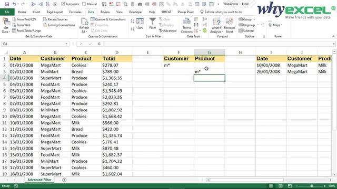Switch to the Formulas tab
This screenshot has height=189, width=337.
(x=75, y=12)
